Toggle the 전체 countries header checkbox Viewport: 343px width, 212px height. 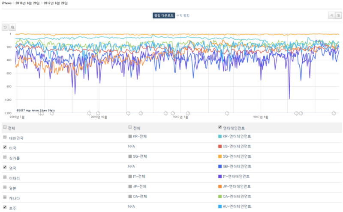click(5, 127)
